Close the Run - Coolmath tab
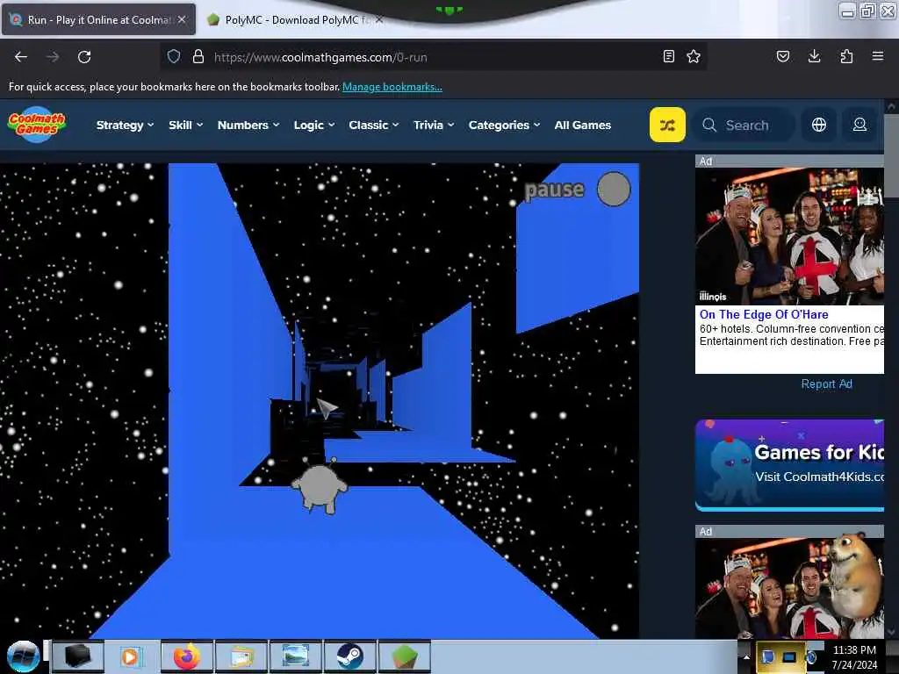Screen dimensions: 899x674 (182, 19)
